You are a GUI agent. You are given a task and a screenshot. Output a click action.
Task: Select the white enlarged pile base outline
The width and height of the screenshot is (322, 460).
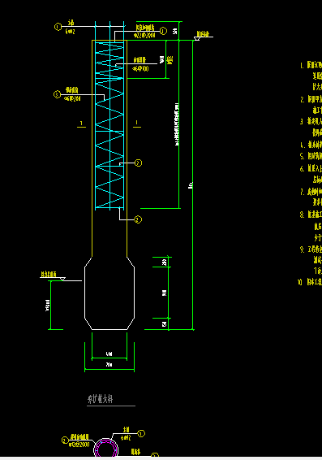click(x=109, y=293)
